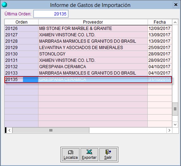Click the Localiza button

[71, 154]
